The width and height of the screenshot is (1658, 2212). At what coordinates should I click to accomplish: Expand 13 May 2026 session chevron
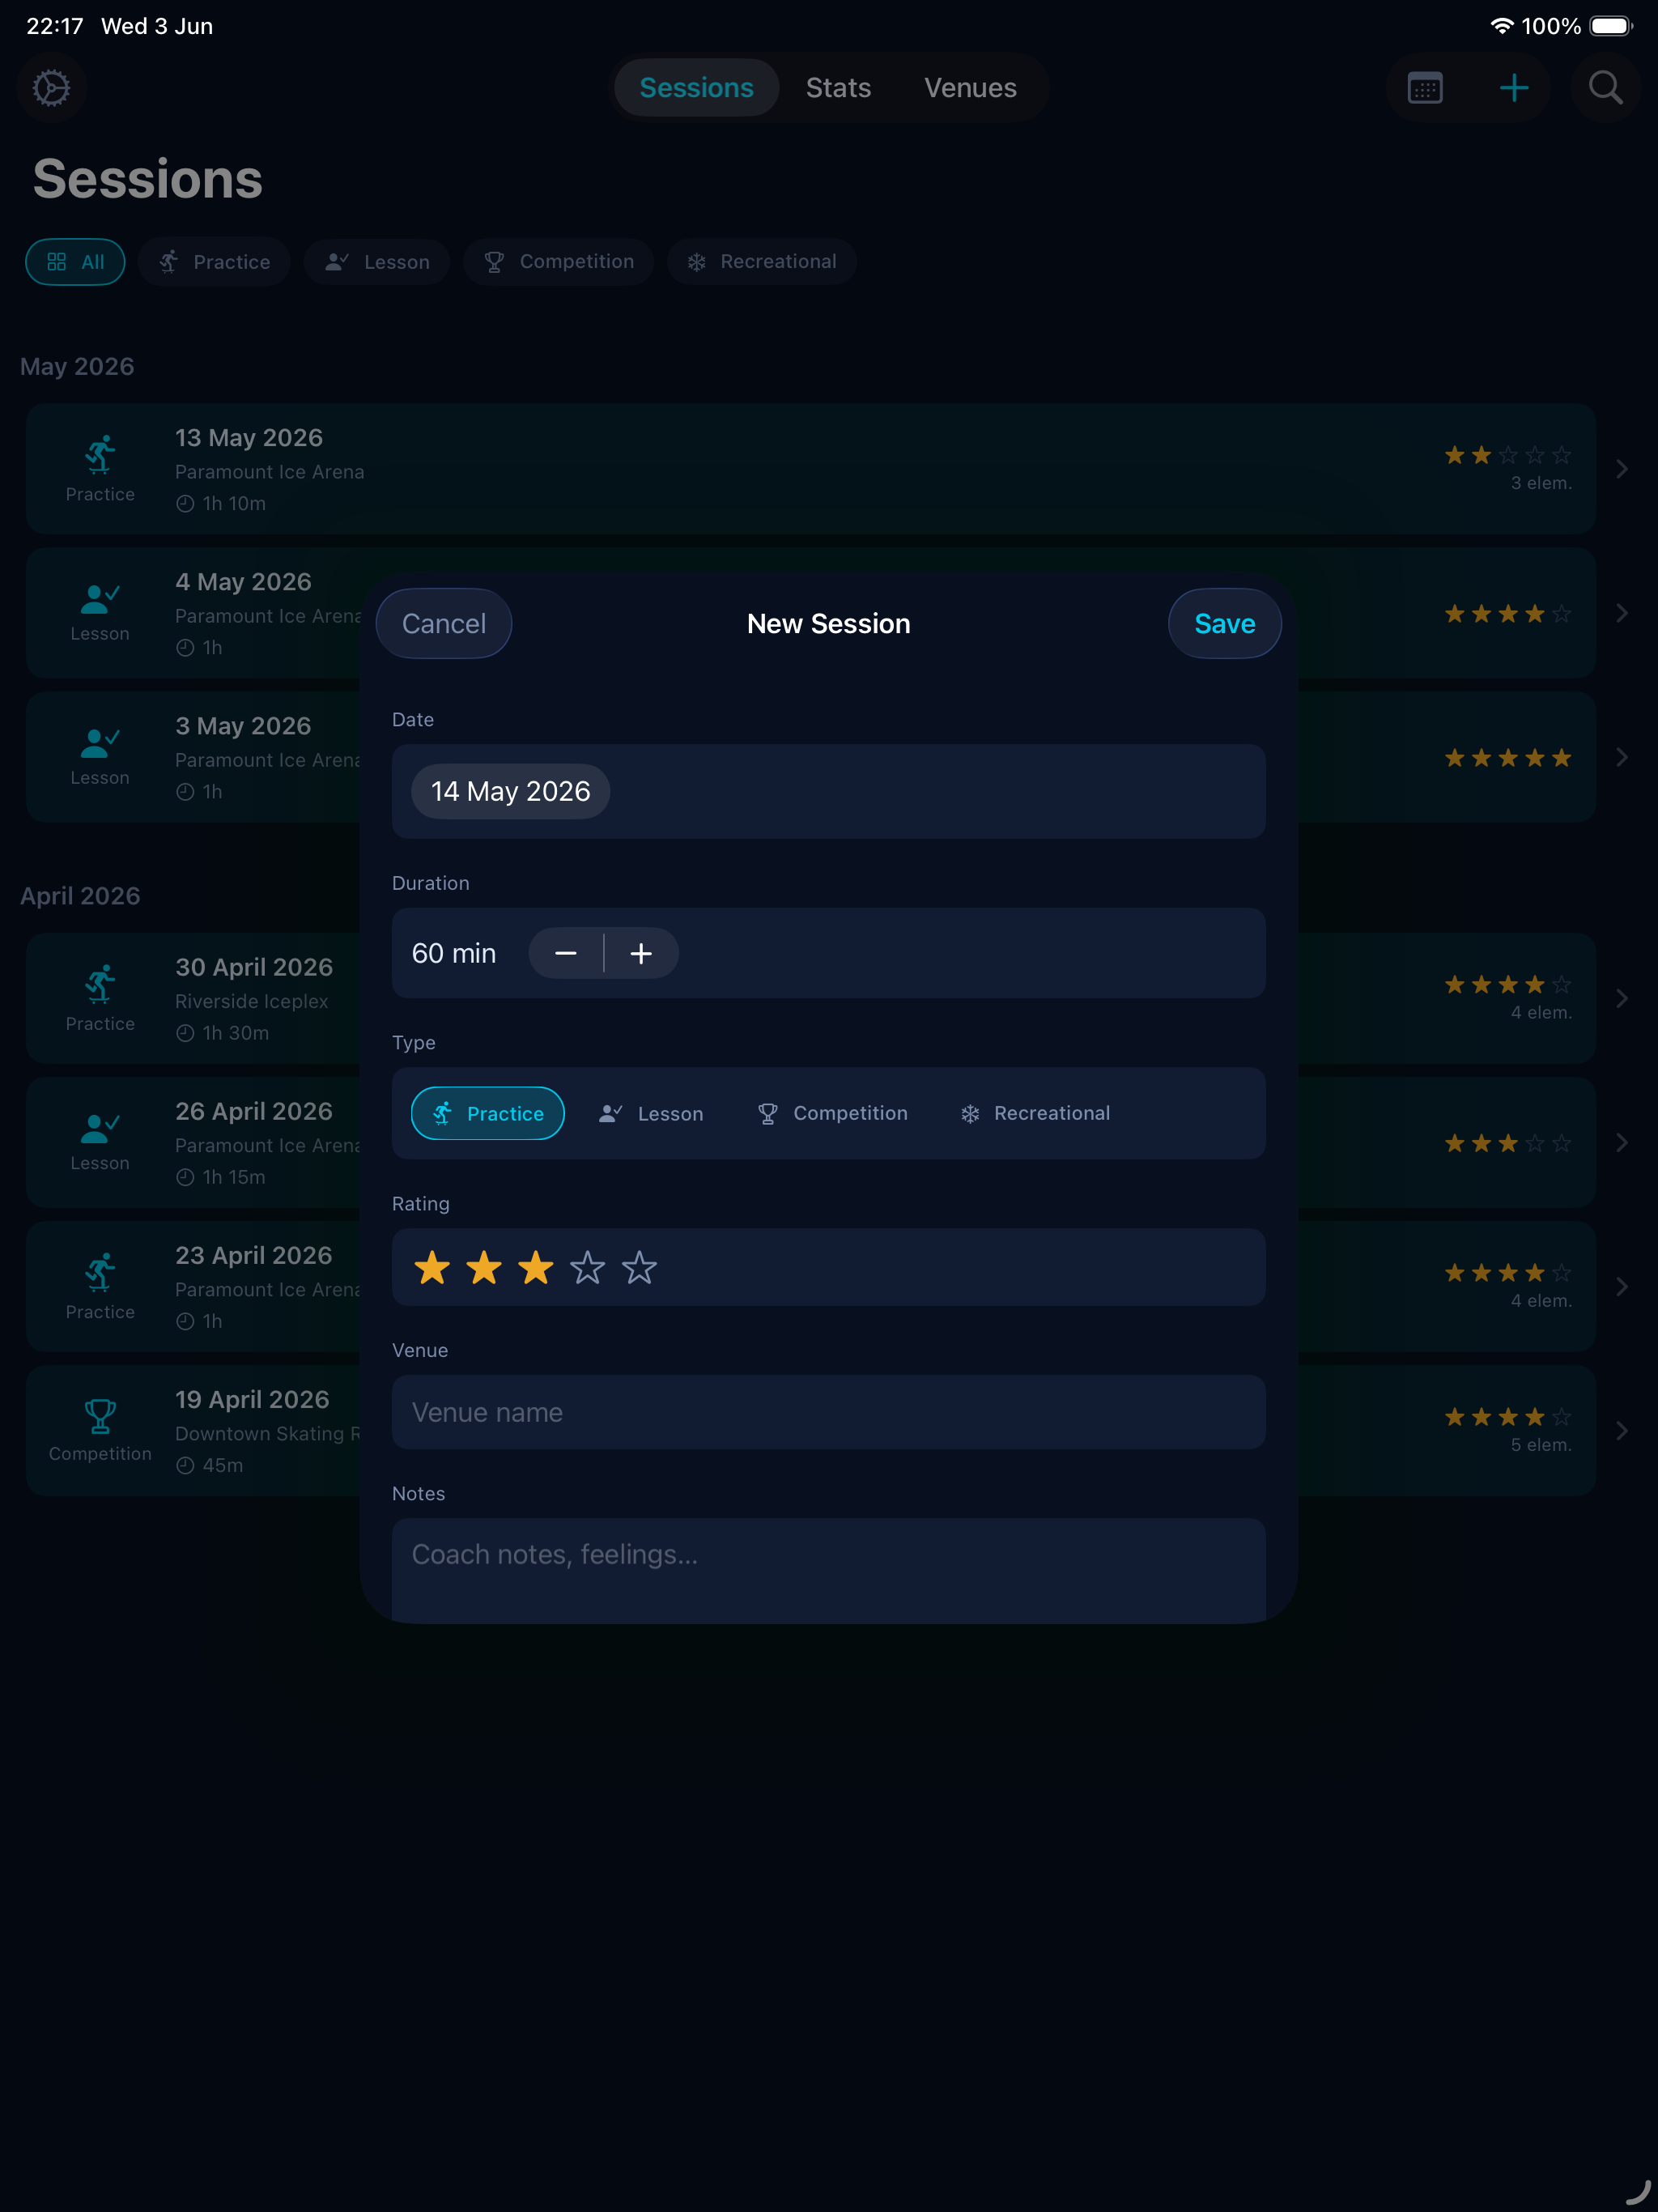(1622, 469)
